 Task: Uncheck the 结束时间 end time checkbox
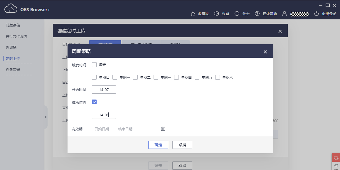[94, 102]
